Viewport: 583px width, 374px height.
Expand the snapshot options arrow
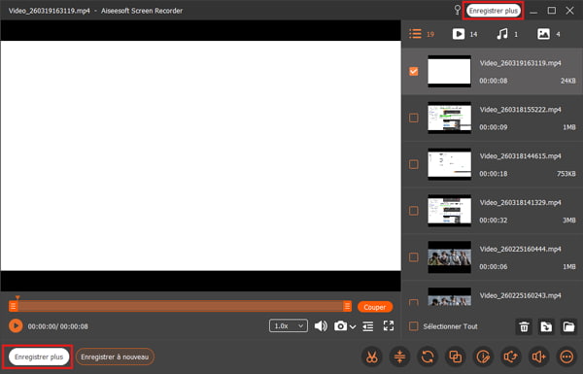click(x=353, y=326)
